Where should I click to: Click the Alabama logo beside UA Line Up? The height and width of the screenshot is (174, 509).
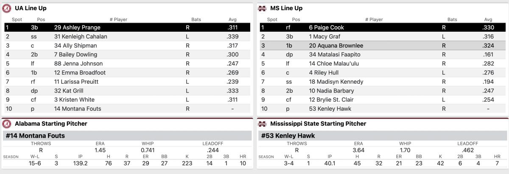tap(7, 8)
